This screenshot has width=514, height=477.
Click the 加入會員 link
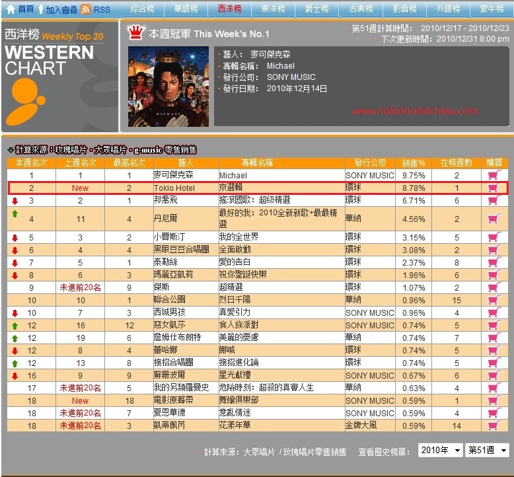[61, 10]
